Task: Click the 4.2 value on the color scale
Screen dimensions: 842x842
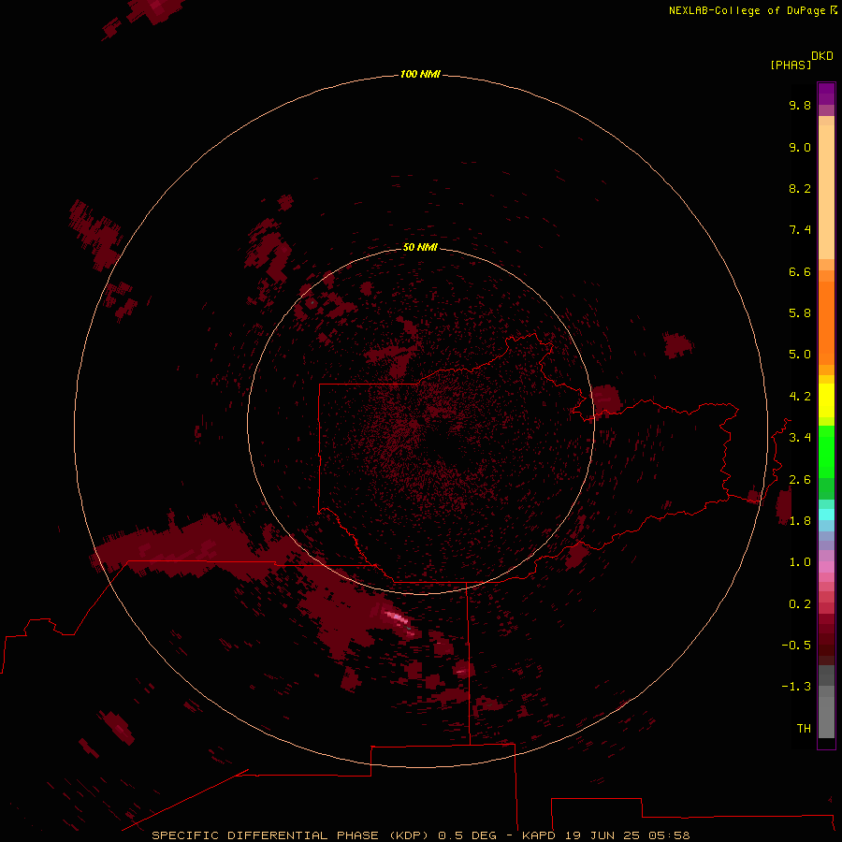Action: coord(800,397)
